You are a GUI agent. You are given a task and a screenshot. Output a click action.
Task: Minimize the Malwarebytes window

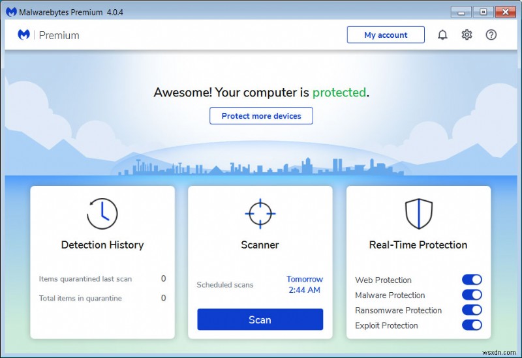(x=461, y=12)
